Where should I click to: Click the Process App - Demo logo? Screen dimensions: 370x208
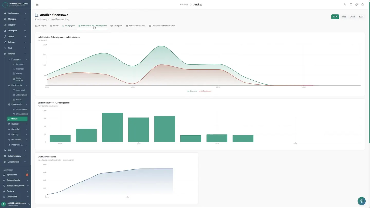[15, 4]
